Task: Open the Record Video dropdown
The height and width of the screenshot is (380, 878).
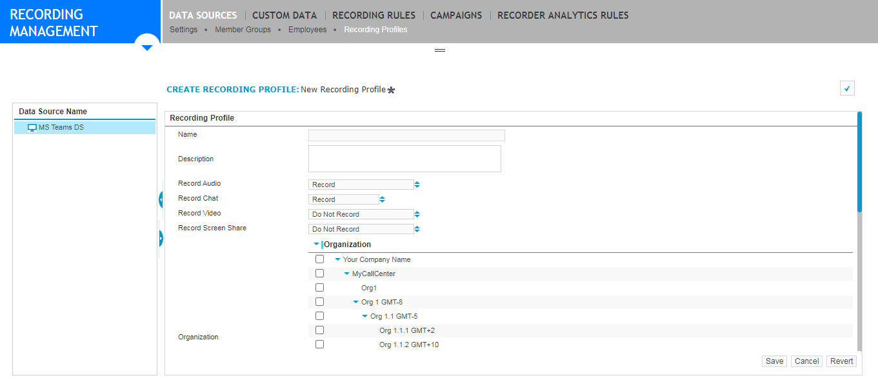Action: [361, 214]
